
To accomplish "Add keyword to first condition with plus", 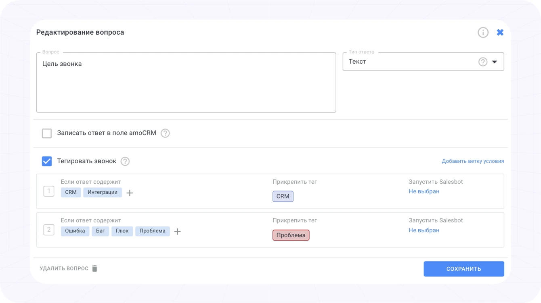I will click(130, 193).
